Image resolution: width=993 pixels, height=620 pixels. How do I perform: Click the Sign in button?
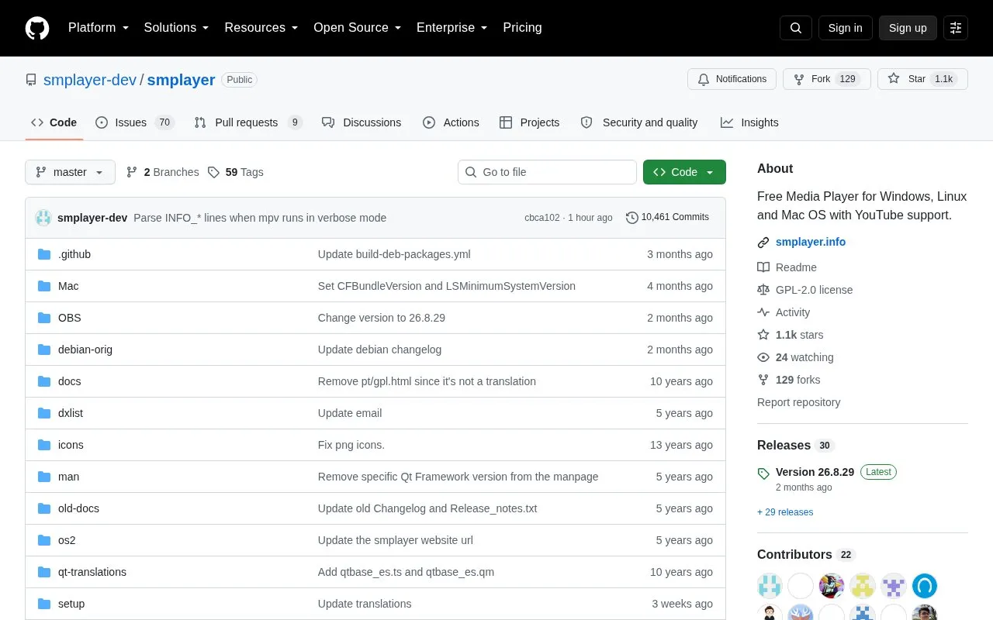[x=845, y=28]
